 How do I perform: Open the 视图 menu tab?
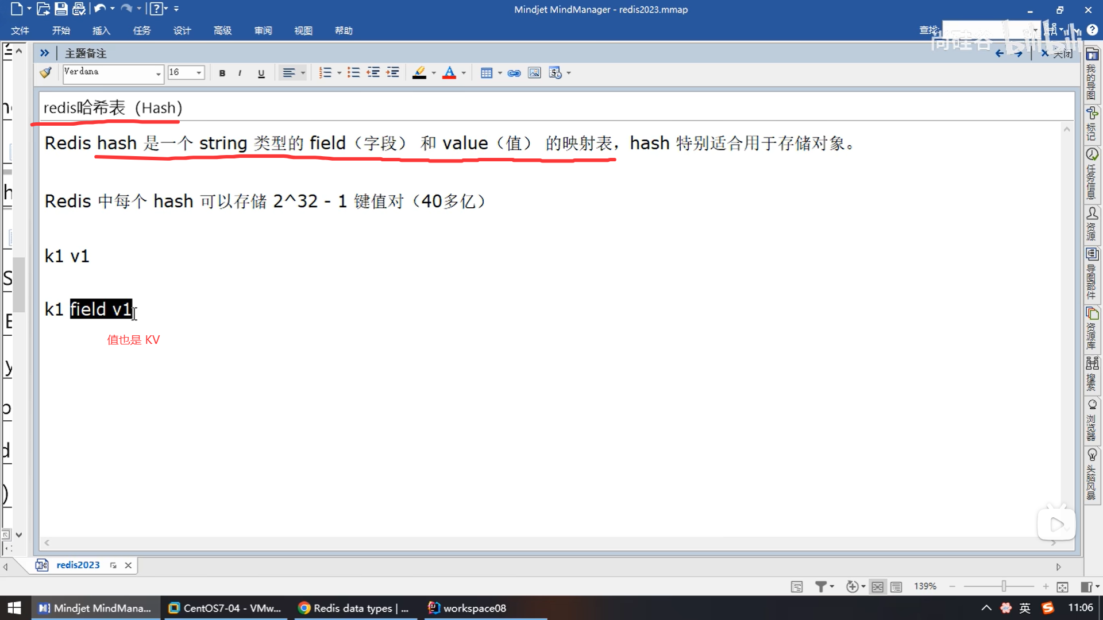pyautogui.click(x=303, y=30)
